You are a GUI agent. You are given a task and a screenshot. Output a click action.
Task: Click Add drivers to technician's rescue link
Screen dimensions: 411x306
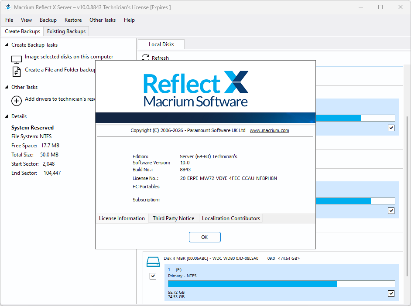60,99
